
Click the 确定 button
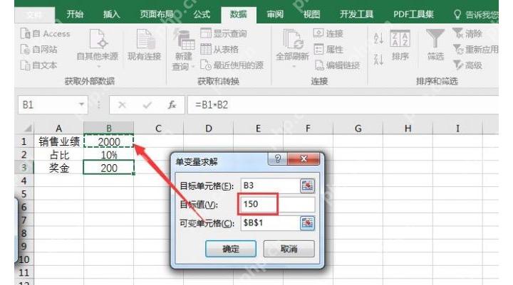(231, 249)
